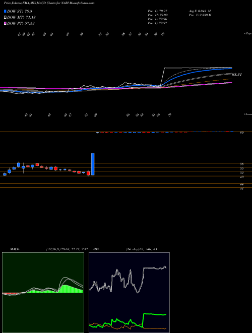This screenshot has width=252, height=333.
Task: Click the 63.31 EMA value label
Action: (x=237, y=75)
